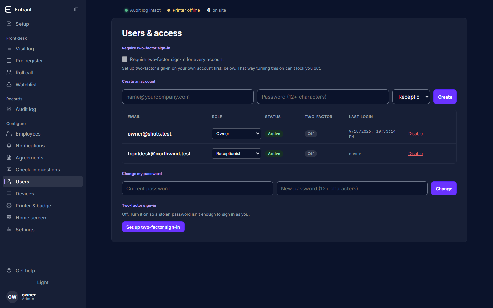The image size is (493, 308).
Task: Click the Off two-factor badge for owner@shots.test
Action: click(311, 134)
